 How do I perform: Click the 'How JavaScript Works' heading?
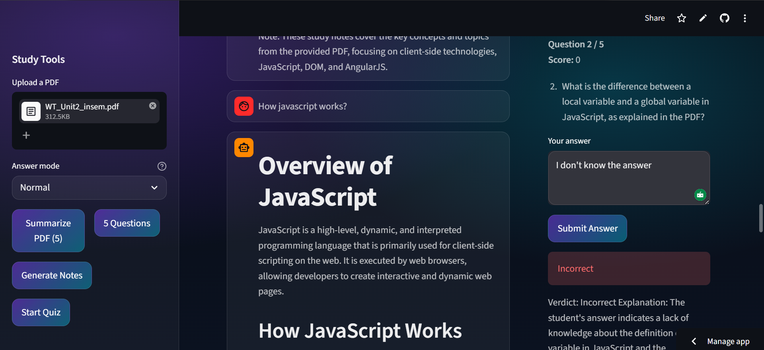pos(360,331)
